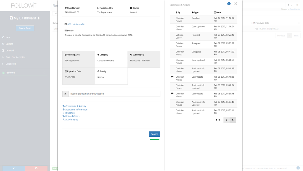Image resolution: width=303 pixels, height=171 pixels.
Task: Select the power logoff icon at bottom left
Action: pos(37,168)
